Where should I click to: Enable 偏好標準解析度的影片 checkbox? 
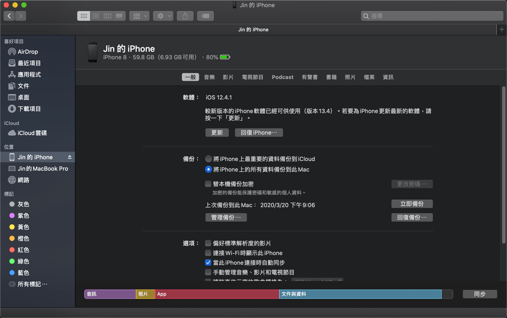point(208,243)
